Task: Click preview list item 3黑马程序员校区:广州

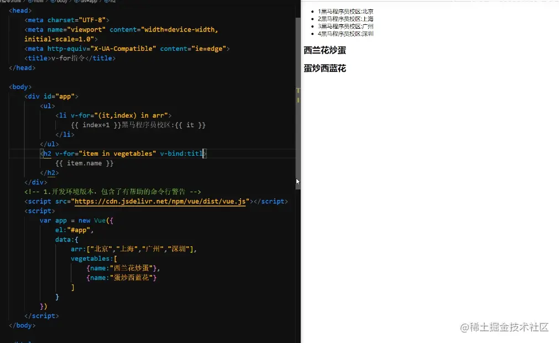Action: [346, 27]
